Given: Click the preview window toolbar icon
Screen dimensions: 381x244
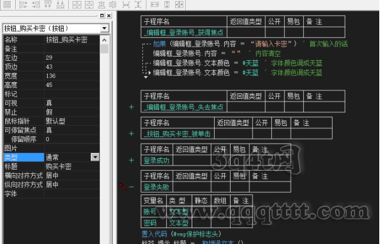Looking at the screenshot, I should (x=7, y=4).
